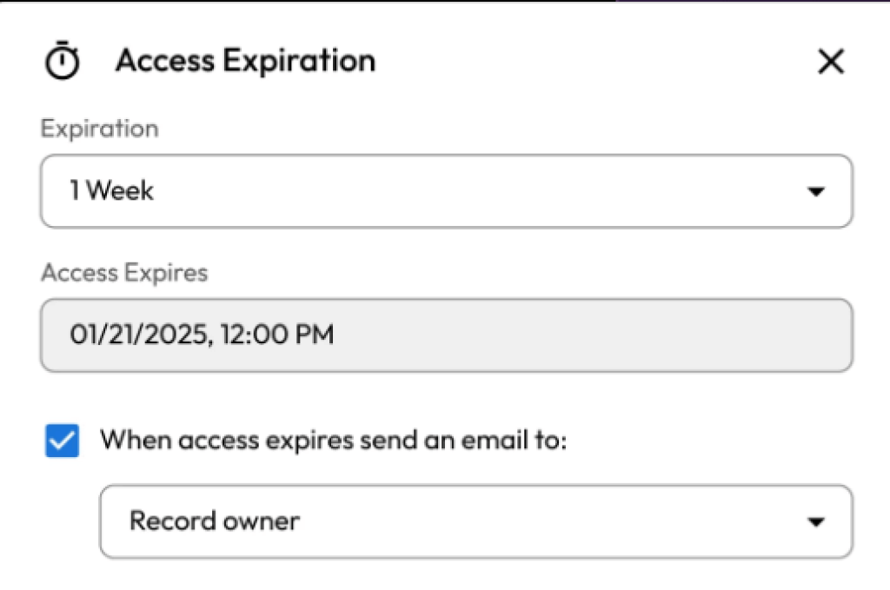Image resolution: width=890 pixels, height=590 pixels.
Task: Click the arrow in Record owner dropdown
Action: click(815, 522)
